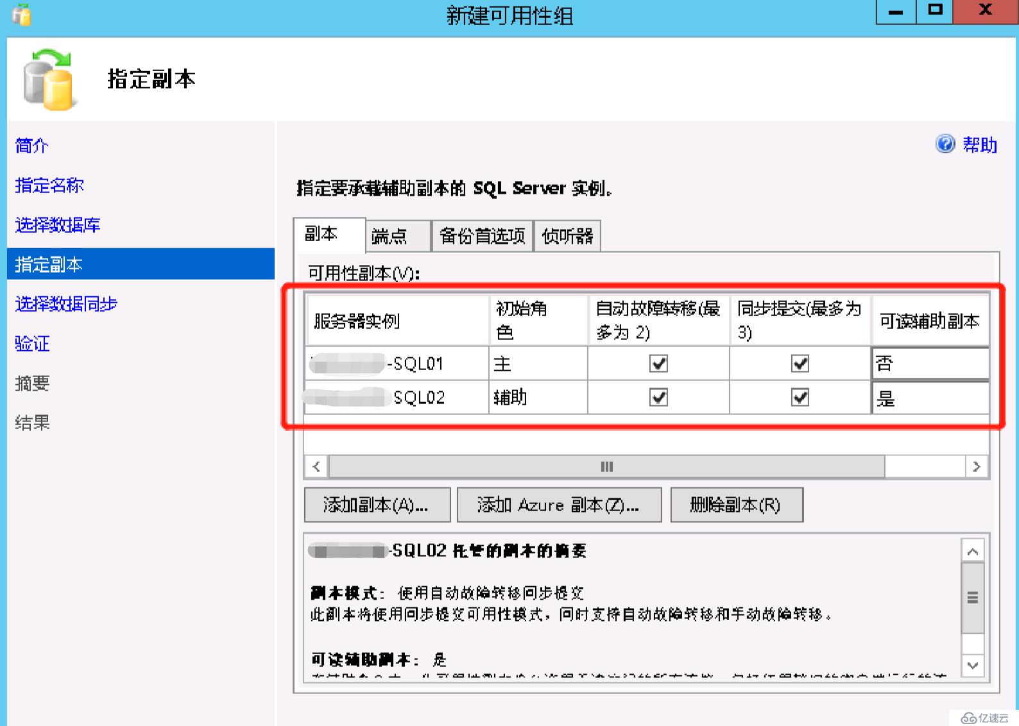
Task: Click the 摘要 step in sidebar
Action: pos(32,384)
